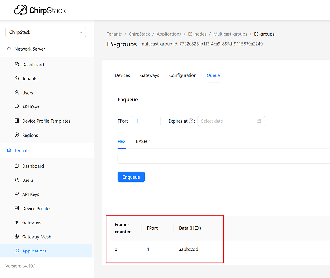The width and height of the screenshot is (330, 278).
Task: Select the BASE64 payload tab
Action: pyautogui.click(x=143, y=141)
